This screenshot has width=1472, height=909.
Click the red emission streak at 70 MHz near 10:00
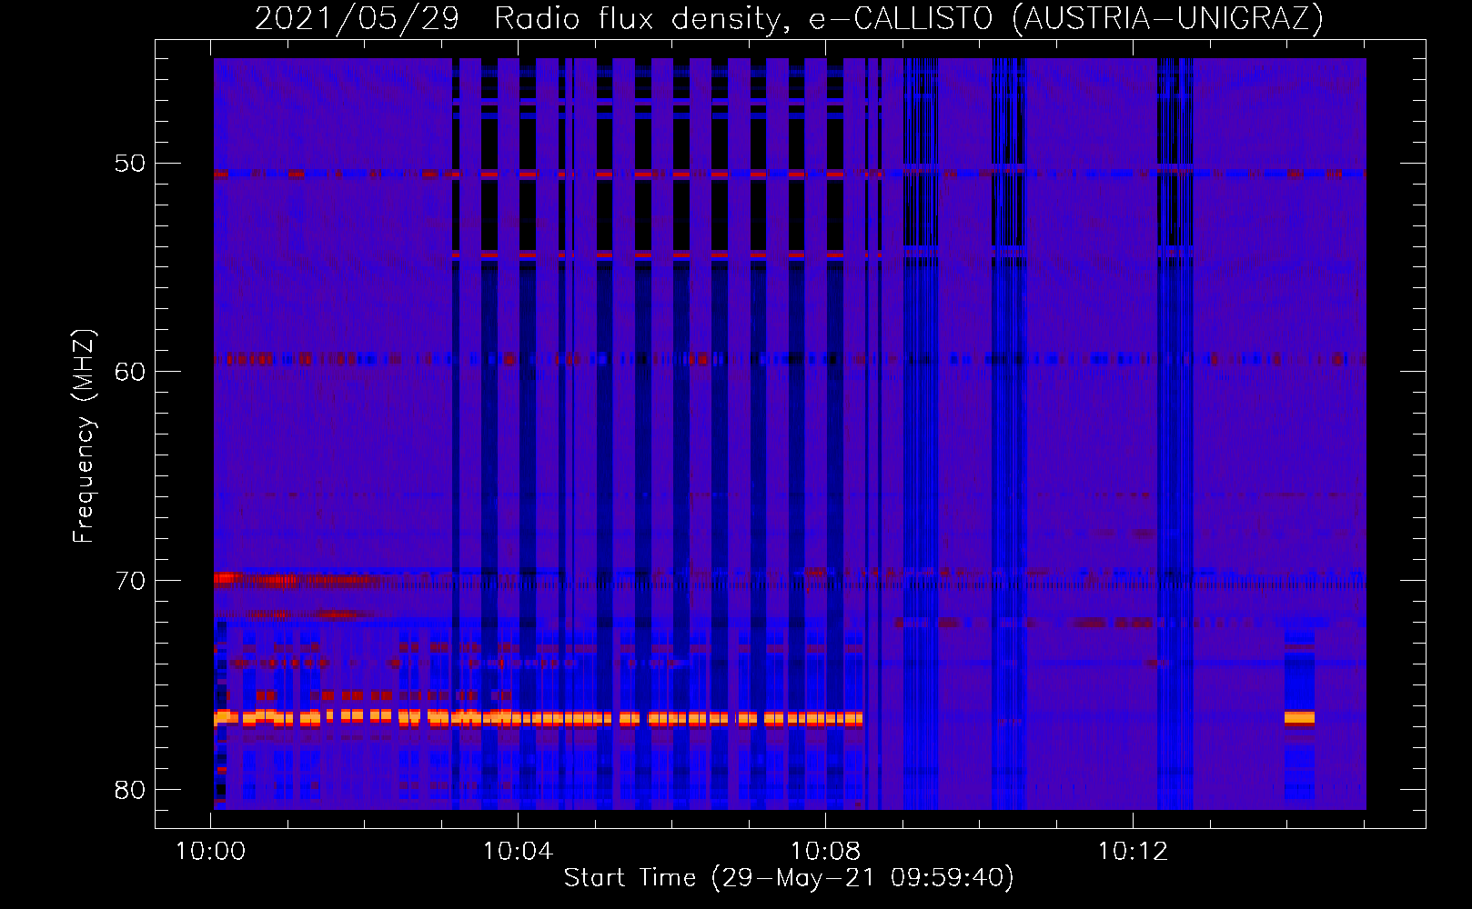click(296, 579)
